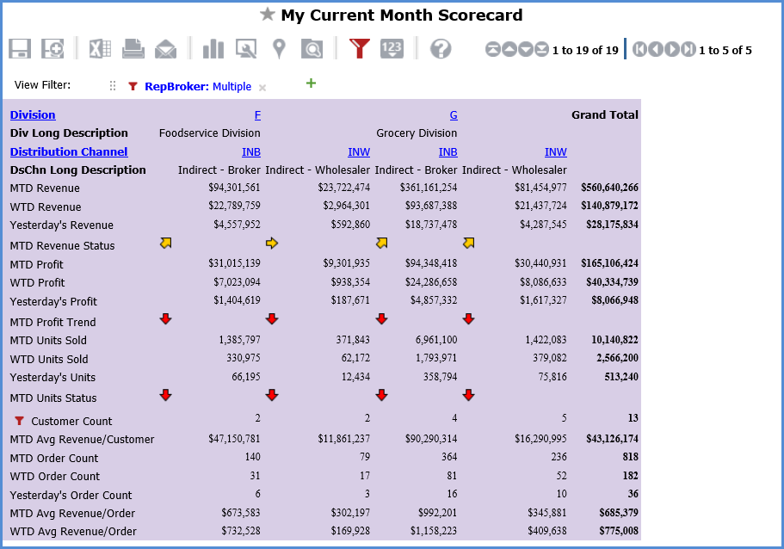The image size is (784, 549).
Task: Click the Foodservice Division F link
Action: coord(257,114)
